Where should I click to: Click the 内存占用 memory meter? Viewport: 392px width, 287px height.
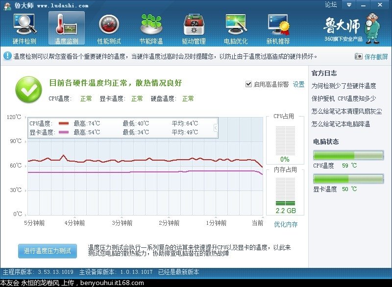pos(285,192)
